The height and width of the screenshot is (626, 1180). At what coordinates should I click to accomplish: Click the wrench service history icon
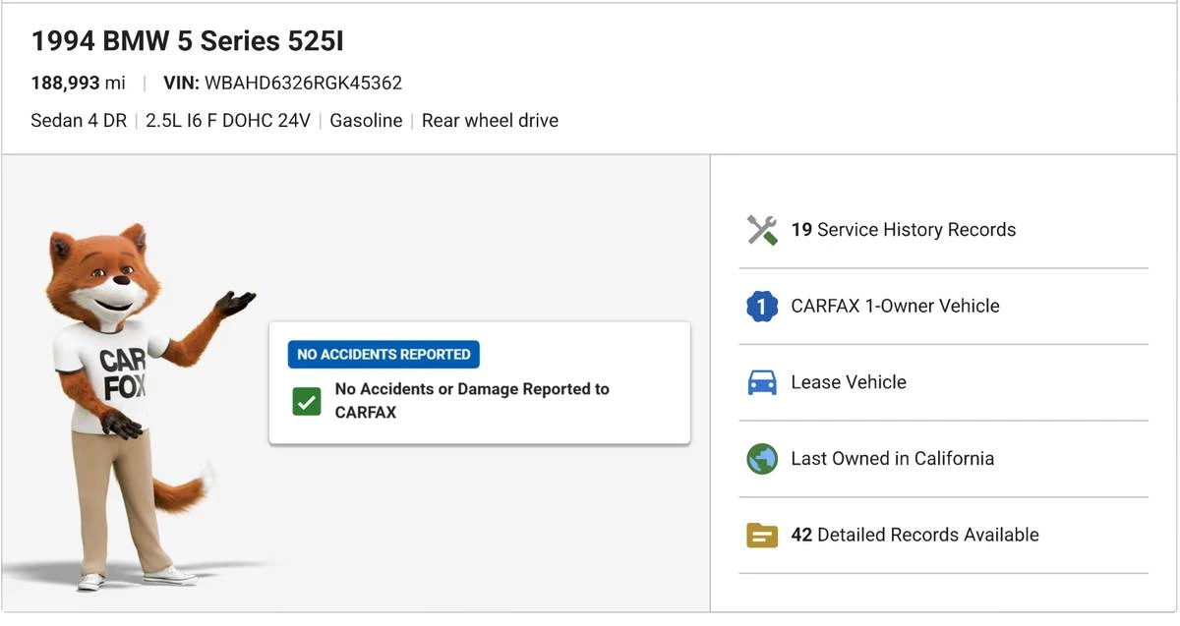(762, 230)
